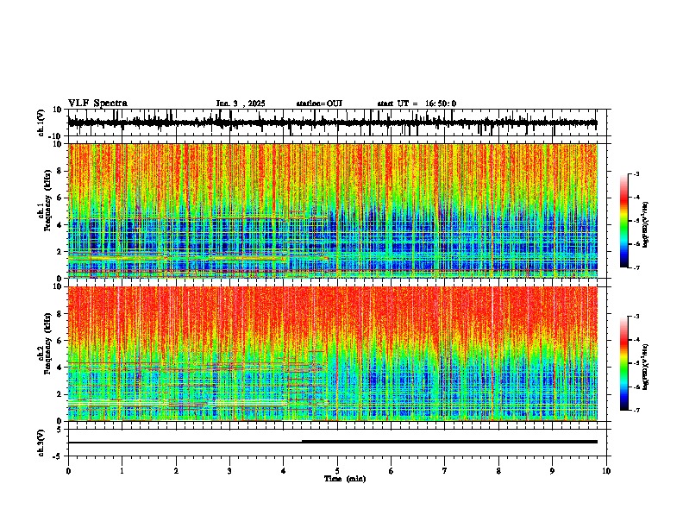
Task: Click the ch.1 spectrogram panel
Action: click(337, 211)
